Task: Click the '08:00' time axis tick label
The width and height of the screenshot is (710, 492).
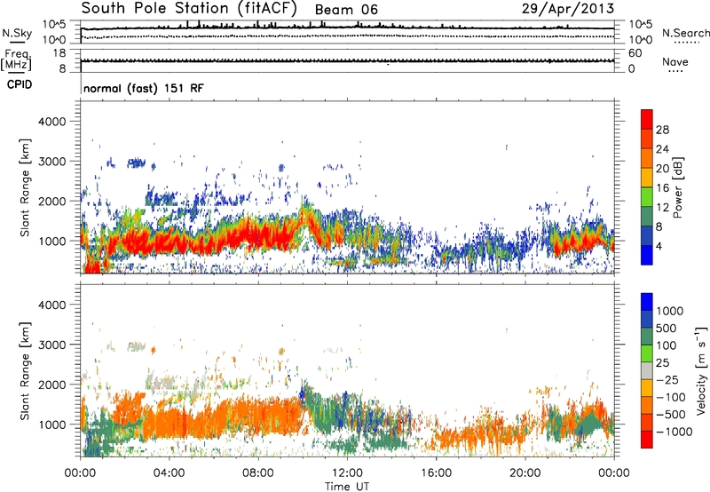Action: 258,473
